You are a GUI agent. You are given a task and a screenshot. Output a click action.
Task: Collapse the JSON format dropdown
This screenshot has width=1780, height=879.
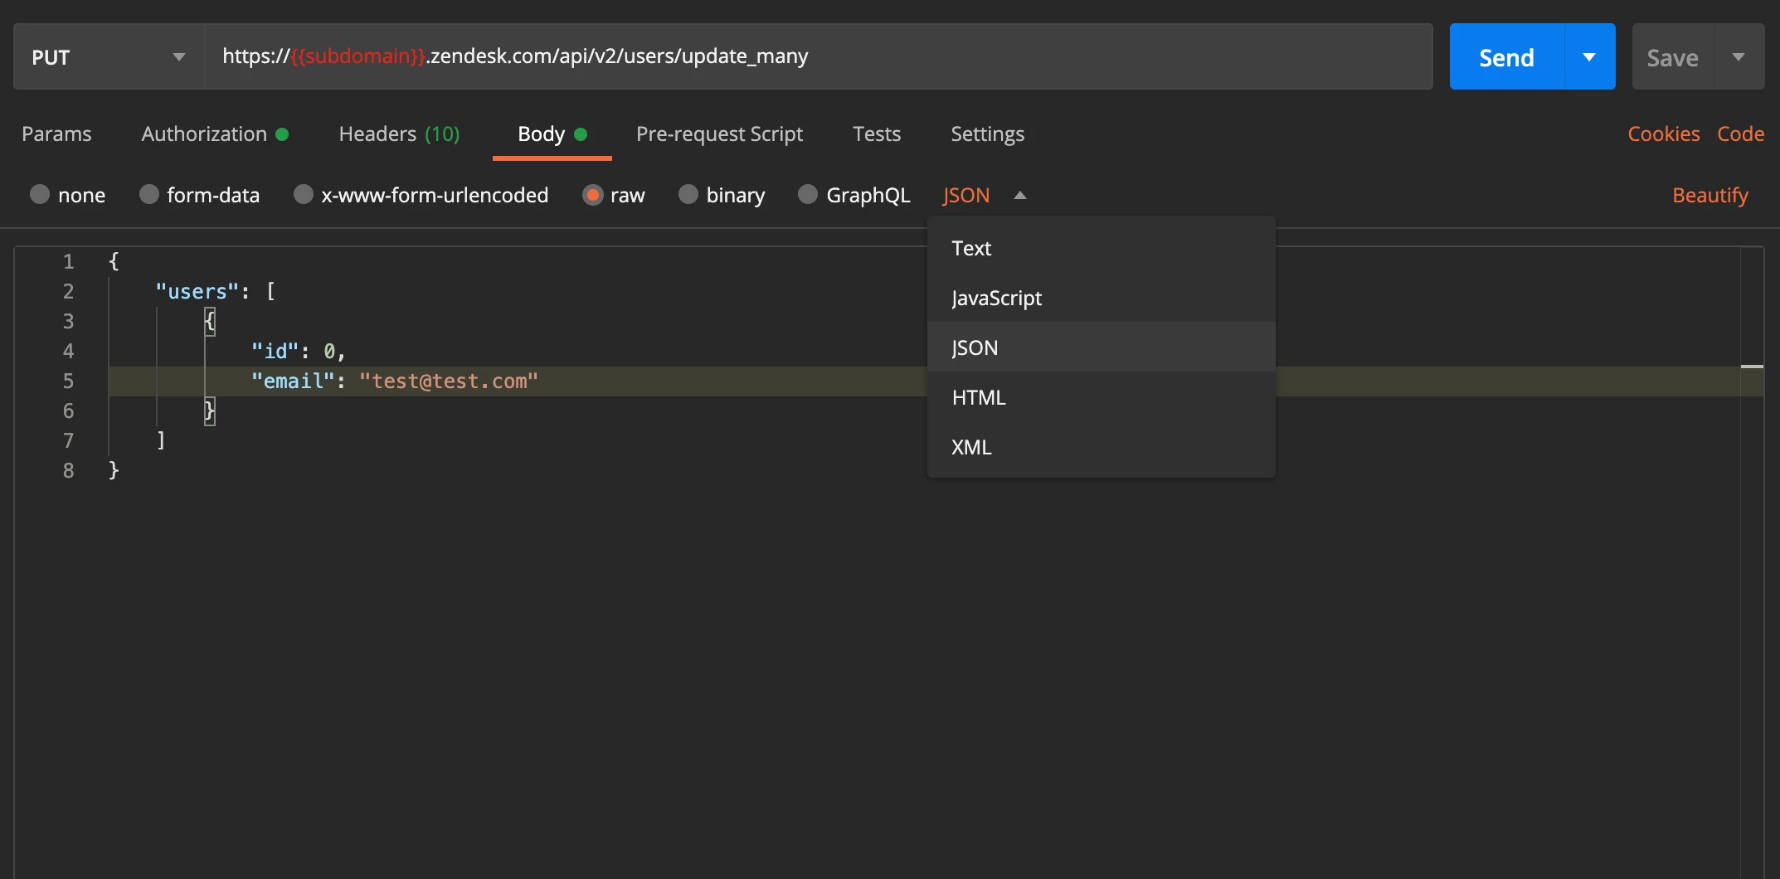coord(985,195)
